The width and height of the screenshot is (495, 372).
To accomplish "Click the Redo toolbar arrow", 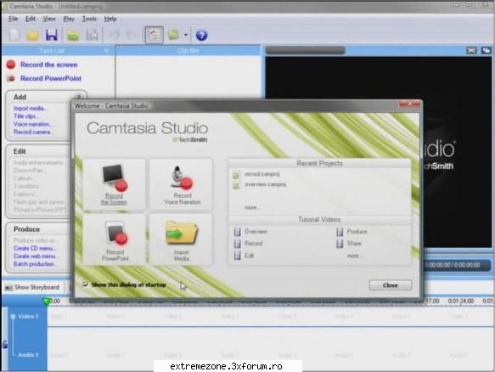I will 132,35.
